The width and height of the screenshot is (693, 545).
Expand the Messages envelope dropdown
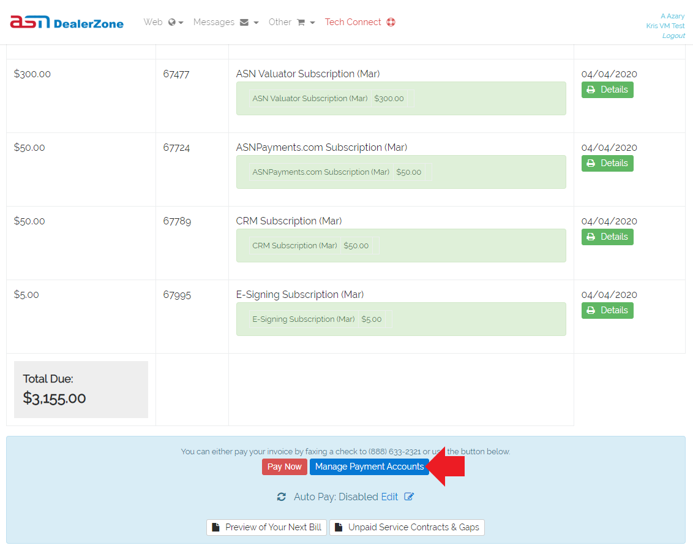226,22
